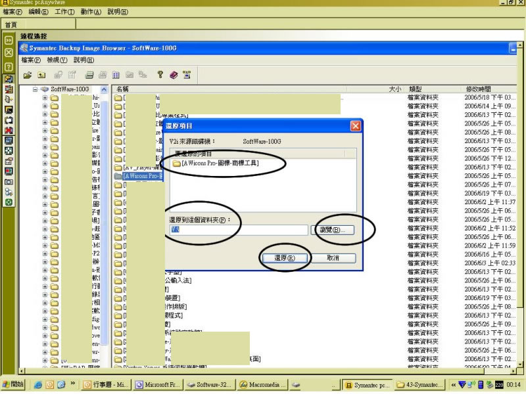Click the taskbar clock showing 00:14

(514, 385)
